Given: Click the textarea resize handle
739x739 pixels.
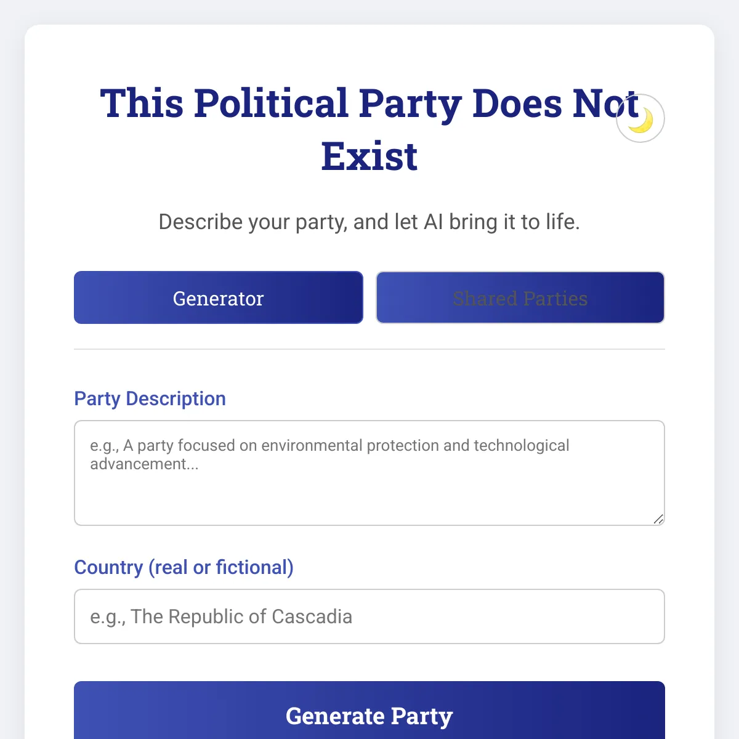Looking at the screenshot, I should click(659, 519).
